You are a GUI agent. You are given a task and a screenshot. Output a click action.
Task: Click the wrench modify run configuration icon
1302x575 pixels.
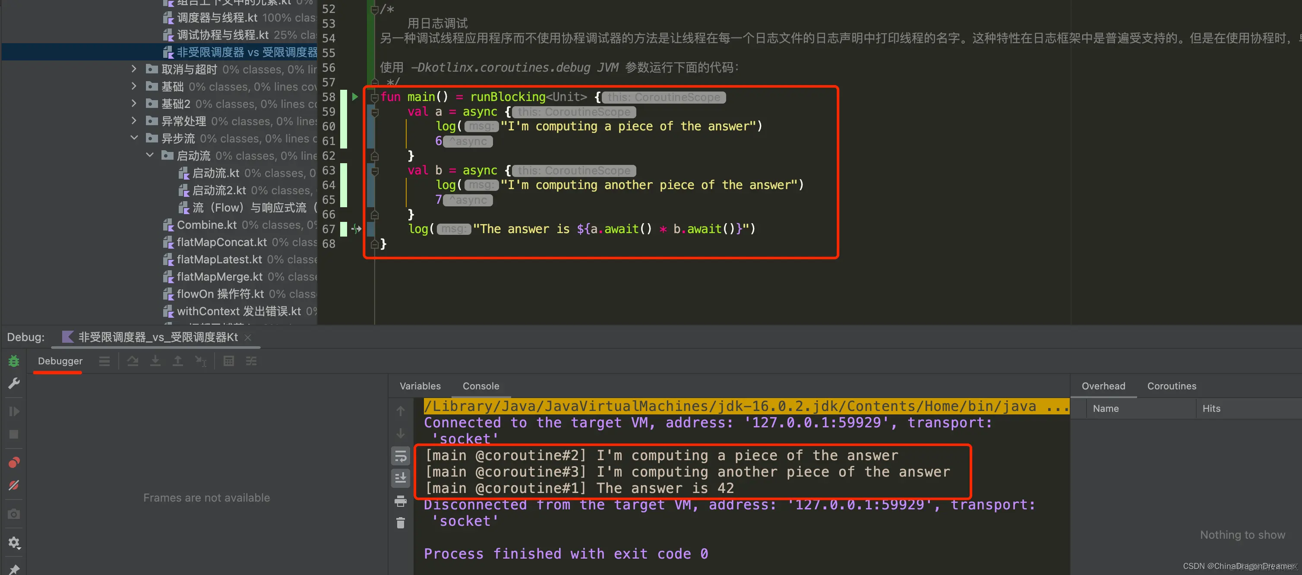tap(14, 383)
